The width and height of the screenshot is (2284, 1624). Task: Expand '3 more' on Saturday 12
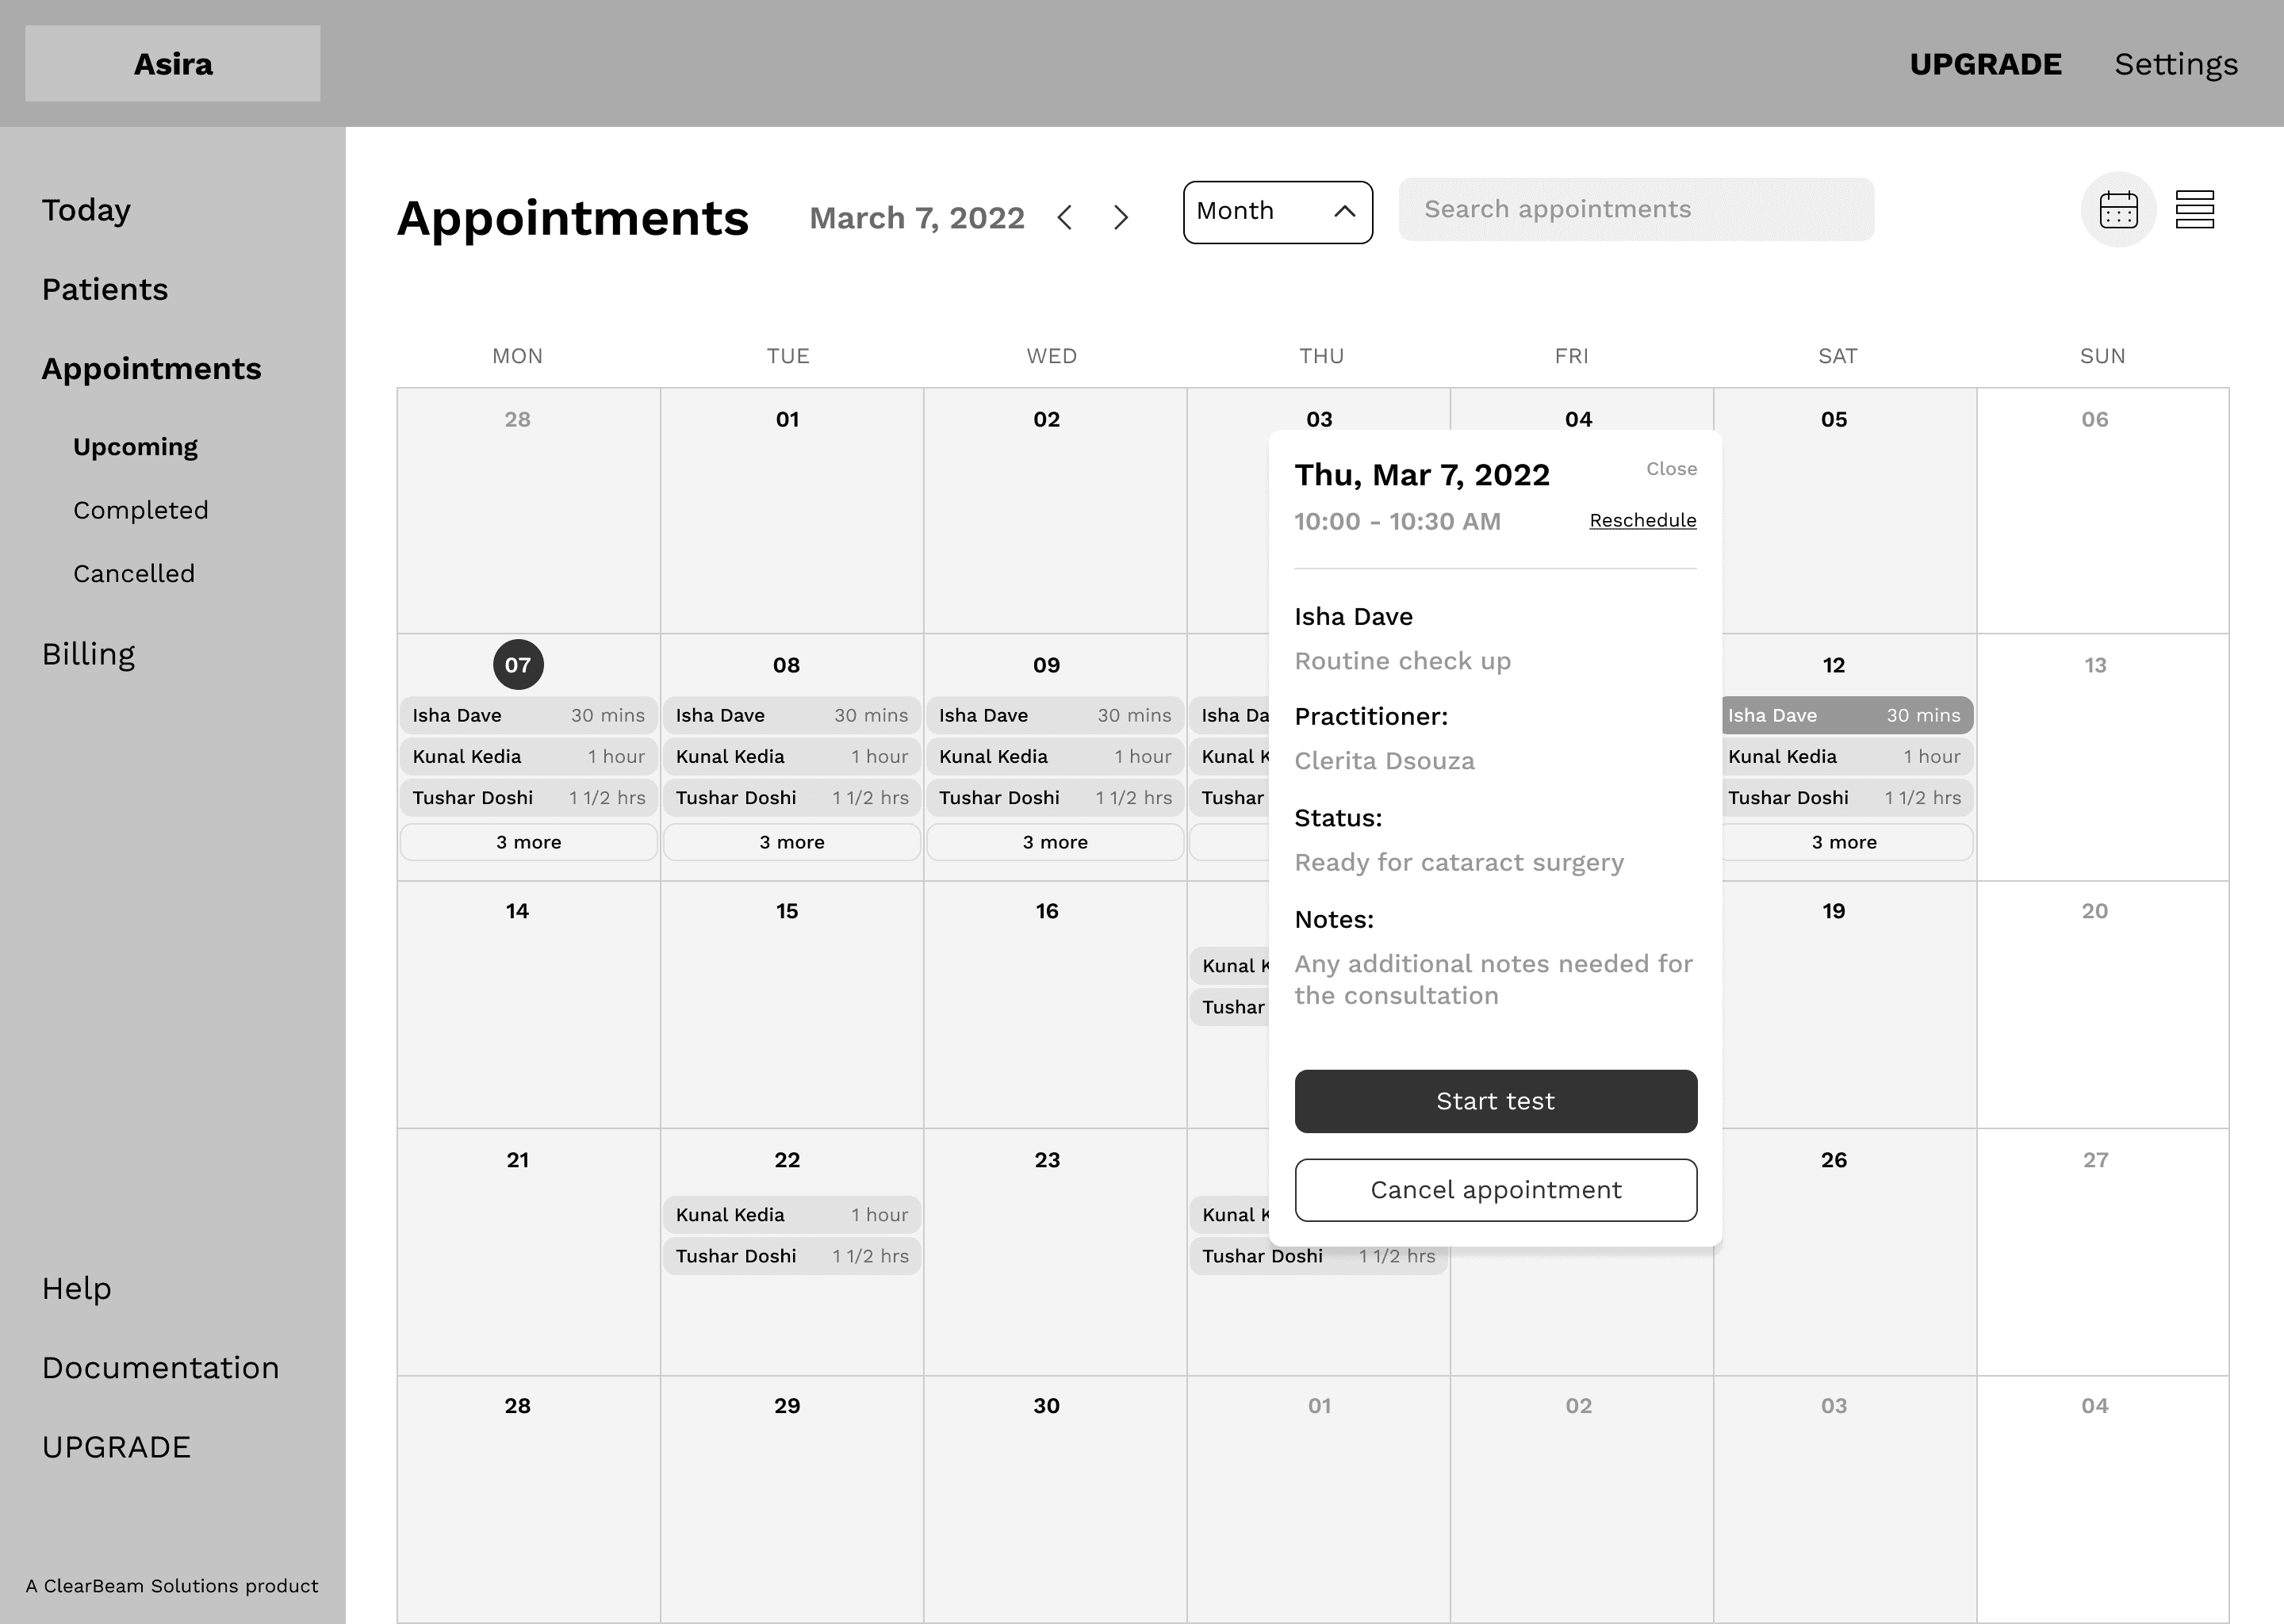[1844, 842]
